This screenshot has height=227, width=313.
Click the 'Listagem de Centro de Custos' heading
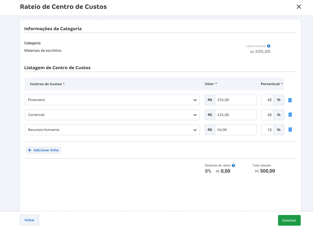click(x=57, y=68)
